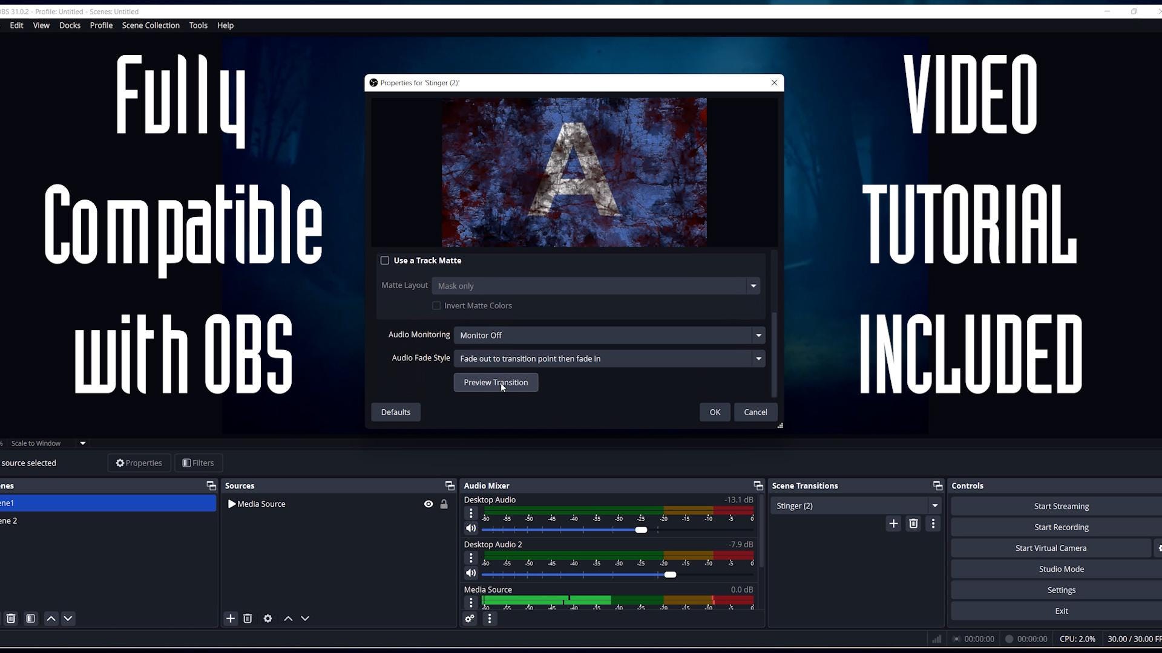Viewport: 1162px width, 653px height.
Task: Open Audio Monitoring dropdown
Action: click(x=609, y=335)
